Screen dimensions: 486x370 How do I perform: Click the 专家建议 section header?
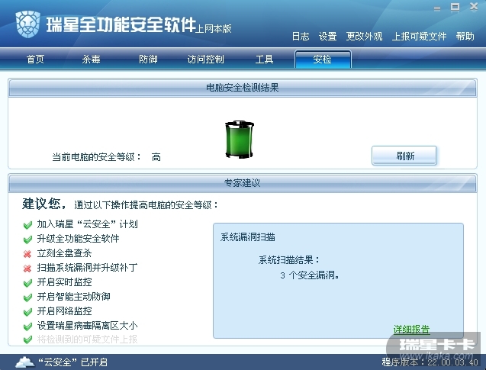(x=243, y=183)
